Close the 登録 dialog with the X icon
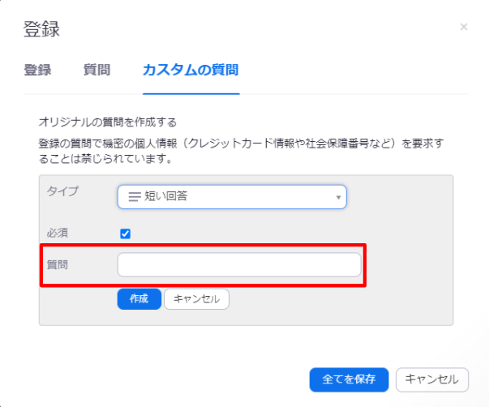 pyautogui.click(x=464, y=27)
